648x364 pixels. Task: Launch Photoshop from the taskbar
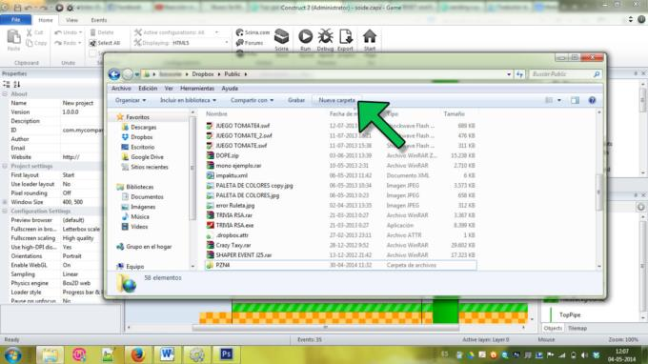(x=226, y=354)
